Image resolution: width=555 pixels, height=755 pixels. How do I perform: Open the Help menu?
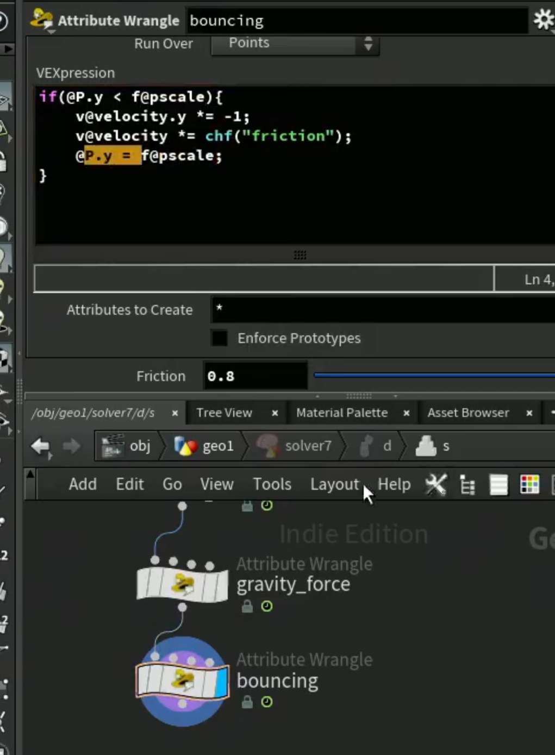[x=394, y=484]
